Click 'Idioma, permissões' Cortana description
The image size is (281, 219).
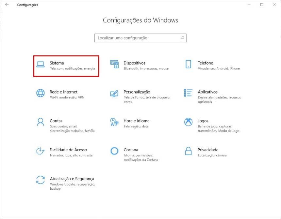138,155
